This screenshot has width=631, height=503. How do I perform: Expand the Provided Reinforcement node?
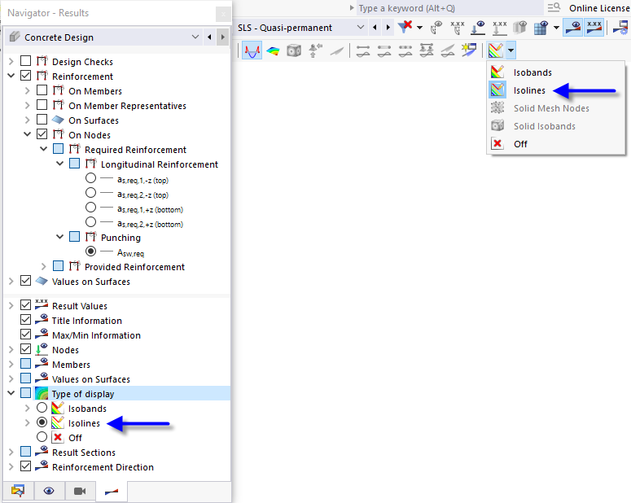click(x=43, y=266)
